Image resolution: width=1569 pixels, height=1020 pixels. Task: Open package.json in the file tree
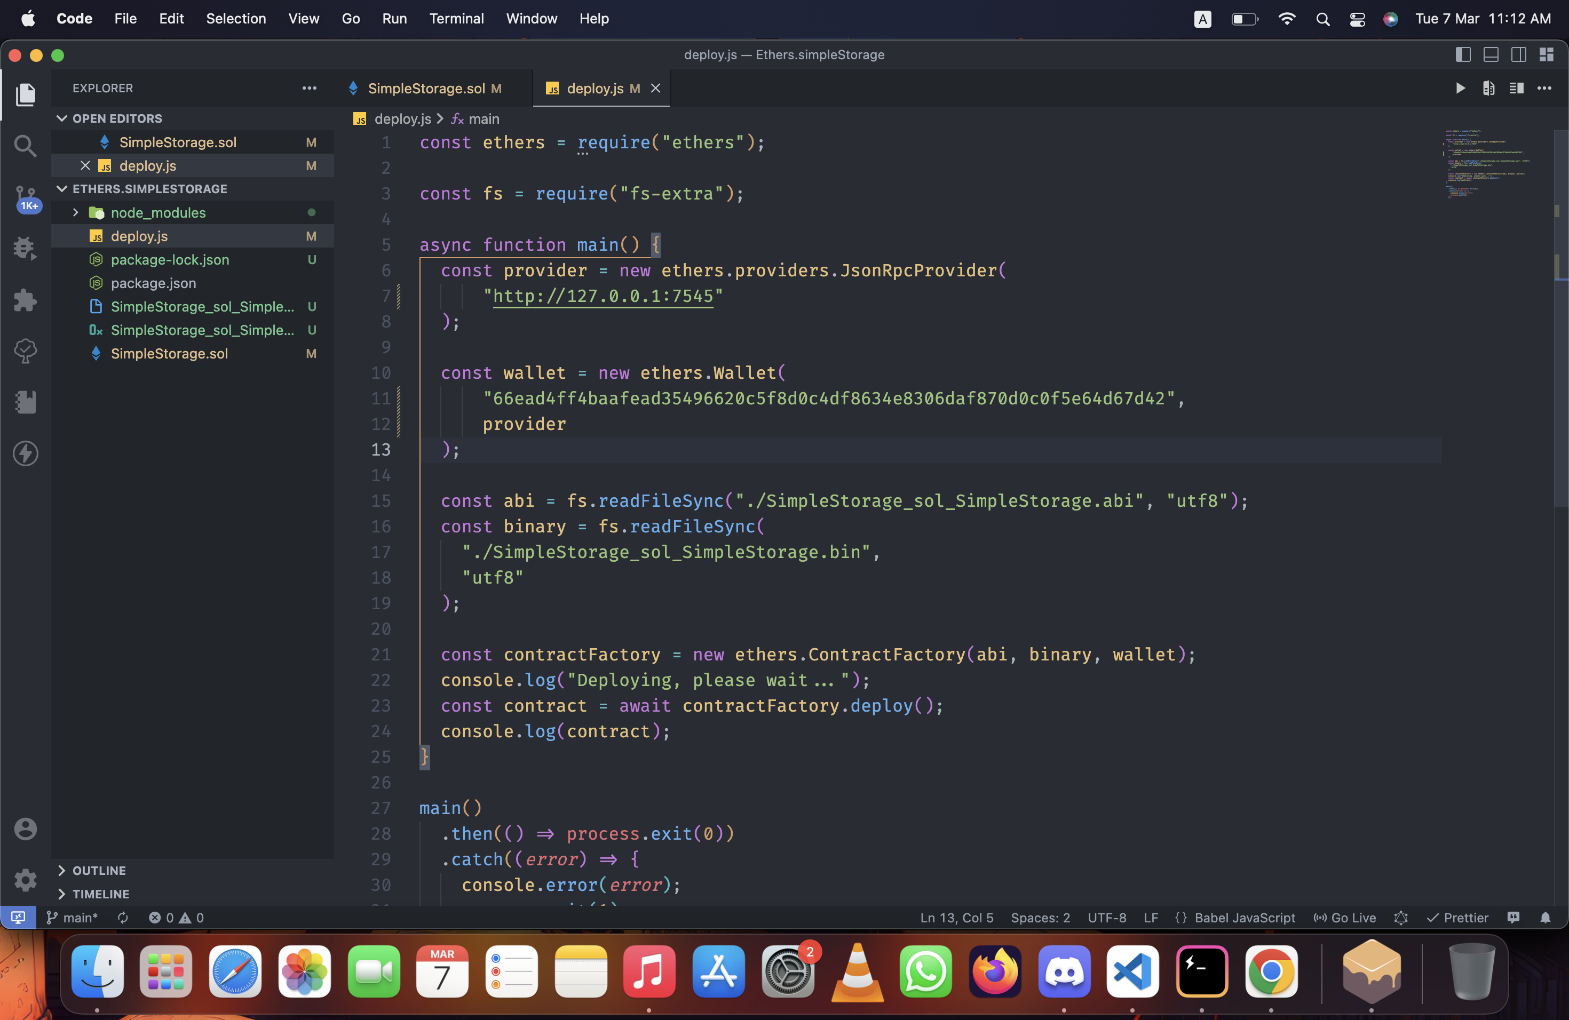[193, 283]
